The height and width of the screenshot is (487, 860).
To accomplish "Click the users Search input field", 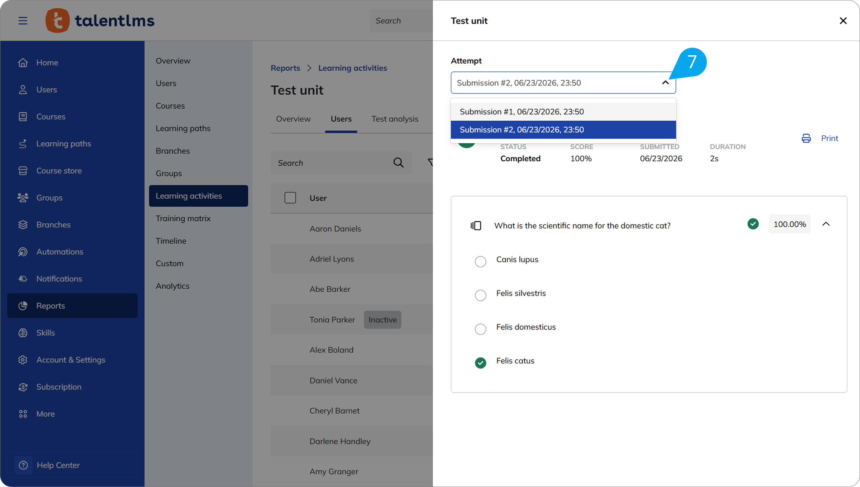I will [x=332, y=162].
